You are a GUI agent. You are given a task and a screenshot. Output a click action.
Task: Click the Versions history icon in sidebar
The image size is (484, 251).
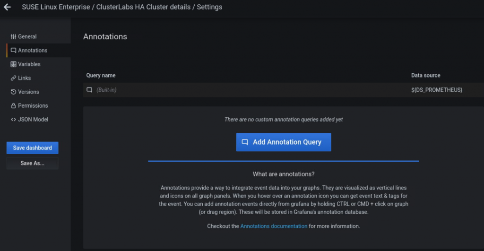(x=13, y=92)
